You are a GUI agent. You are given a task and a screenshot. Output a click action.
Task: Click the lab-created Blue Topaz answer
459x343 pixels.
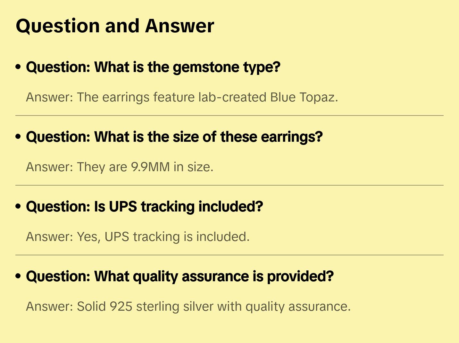182,97
